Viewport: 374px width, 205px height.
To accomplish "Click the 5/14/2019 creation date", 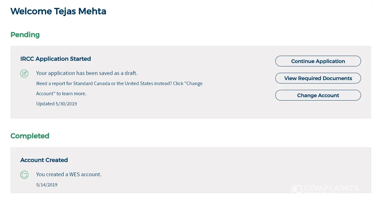I will (x=47, y=185).
